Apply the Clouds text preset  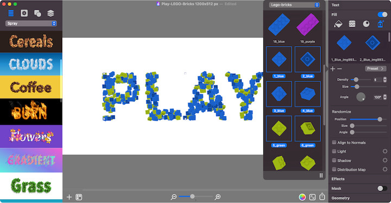point(31,64)
